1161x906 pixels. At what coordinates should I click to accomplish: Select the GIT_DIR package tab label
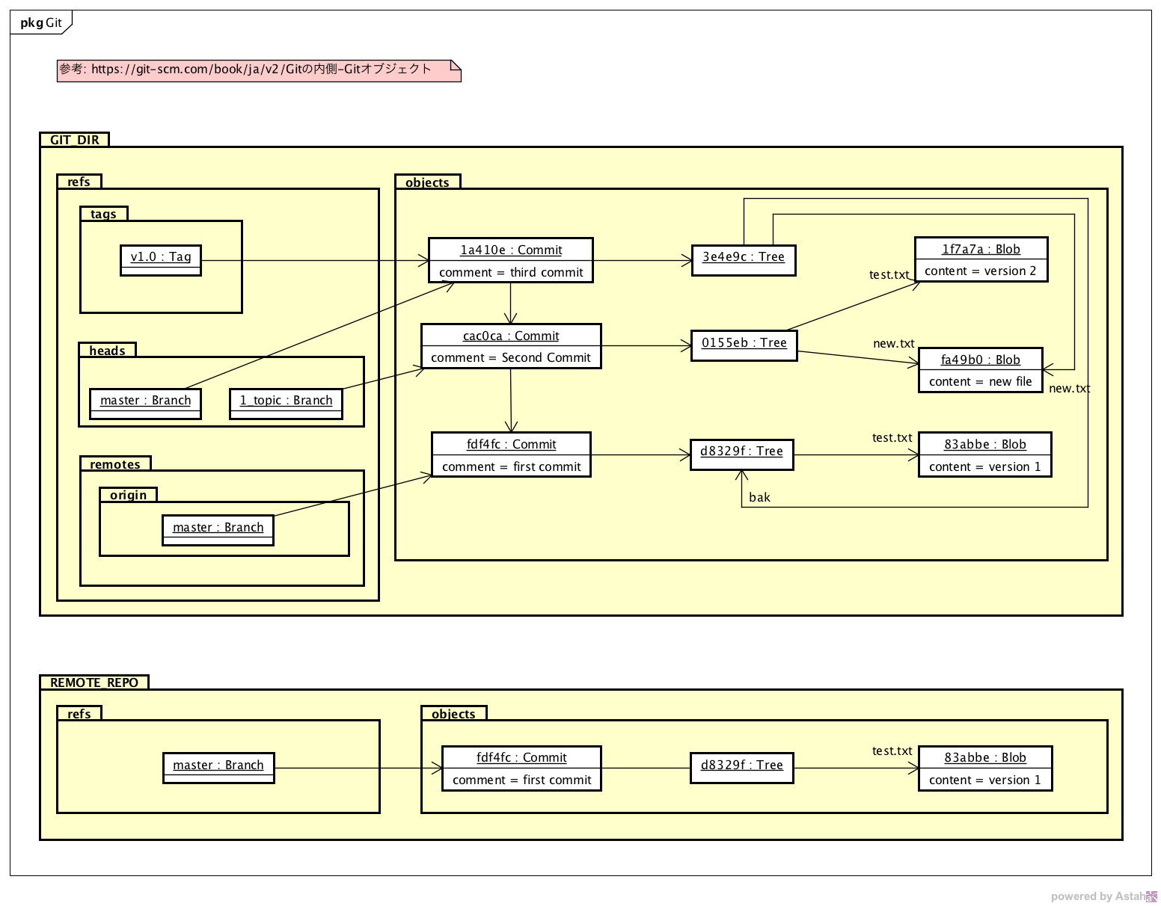74,140
